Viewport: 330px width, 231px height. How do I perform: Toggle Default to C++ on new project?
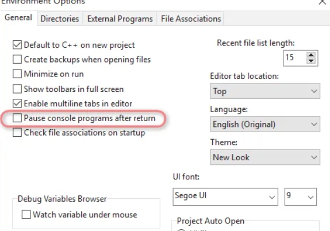(x=17, y=45)
